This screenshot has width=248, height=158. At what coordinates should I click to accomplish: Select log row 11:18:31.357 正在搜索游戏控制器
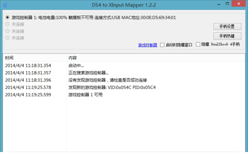(124, 73)
